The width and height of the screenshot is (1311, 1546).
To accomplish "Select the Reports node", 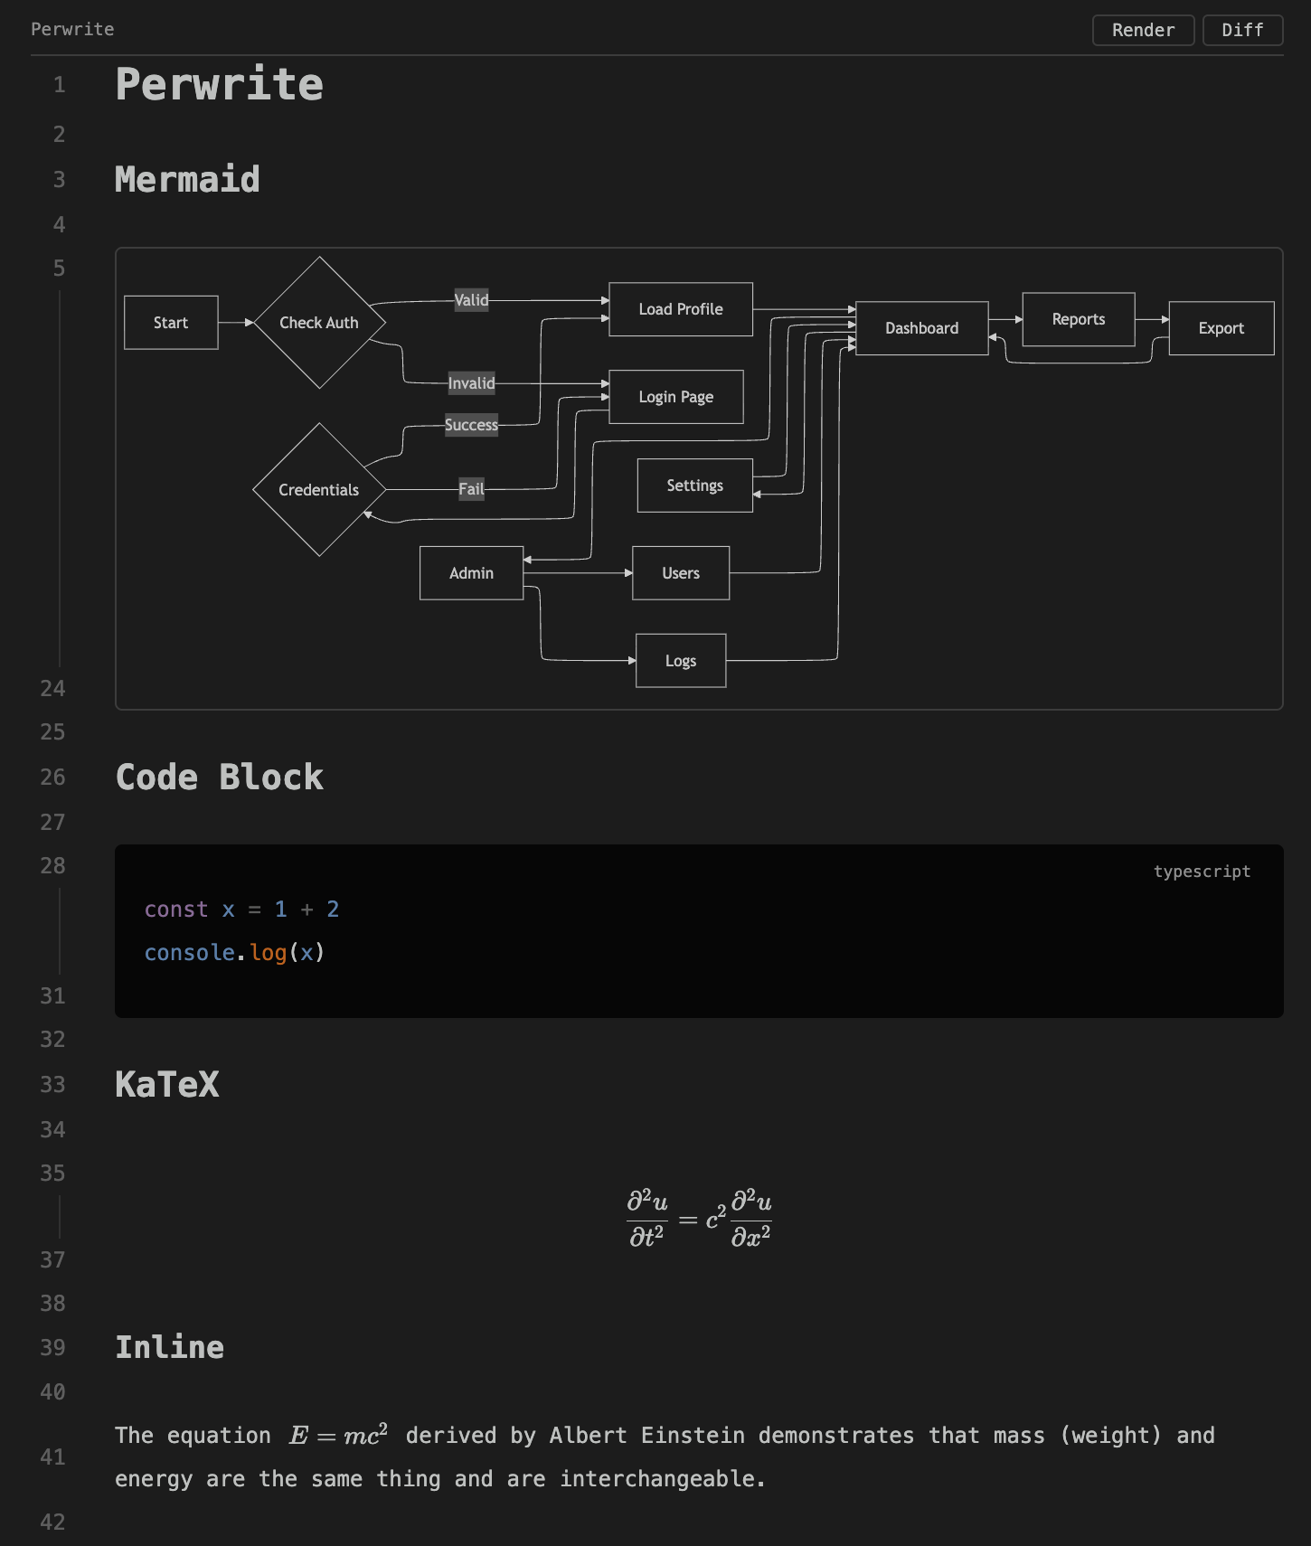I will pos(1079,319).
